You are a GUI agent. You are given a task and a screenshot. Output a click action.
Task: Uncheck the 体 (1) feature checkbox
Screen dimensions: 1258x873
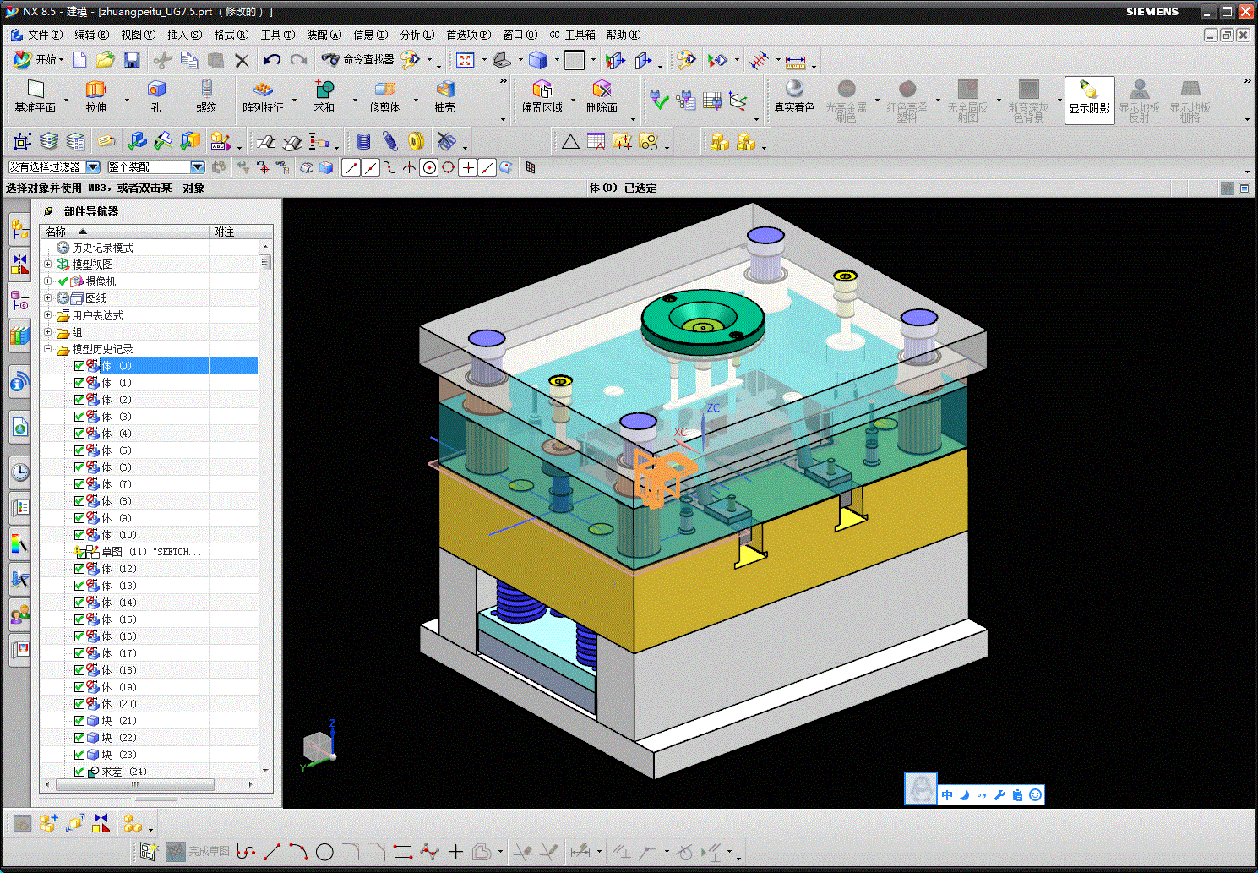(79, 383)
